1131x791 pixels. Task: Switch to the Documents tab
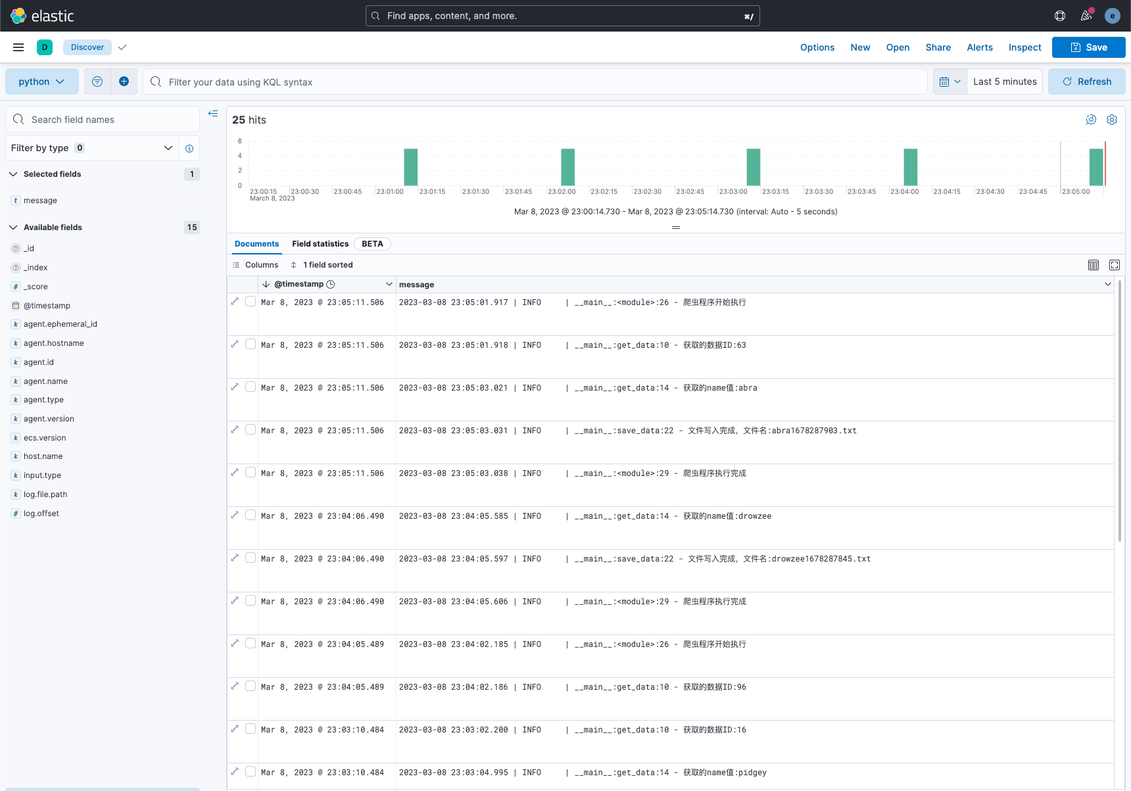[256, 244]
